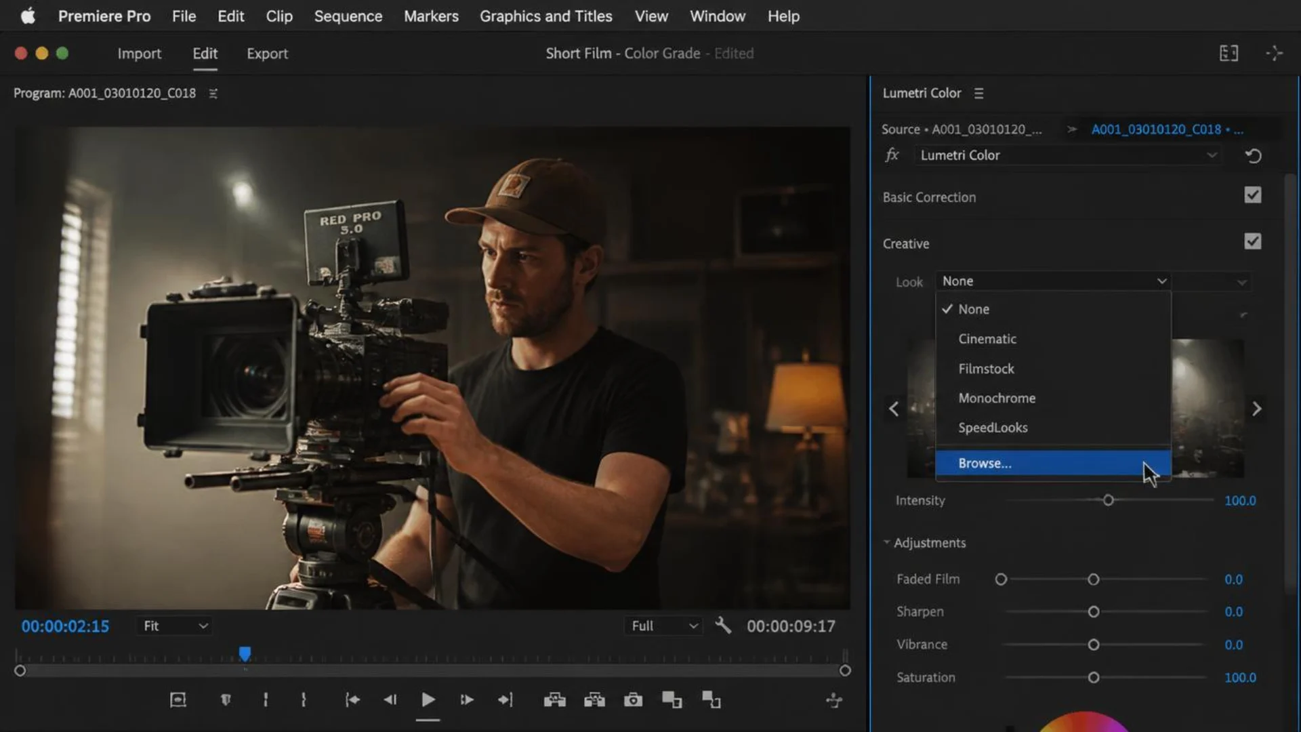Viewport: 1301px width, 732px height.
Task: Play the program monitor clip
Action: point(428,700)
